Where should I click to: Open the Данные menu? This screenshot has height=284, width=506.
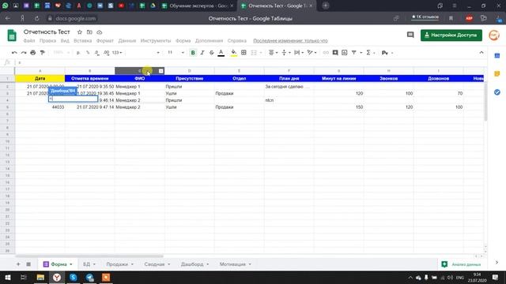pos(127,41)
